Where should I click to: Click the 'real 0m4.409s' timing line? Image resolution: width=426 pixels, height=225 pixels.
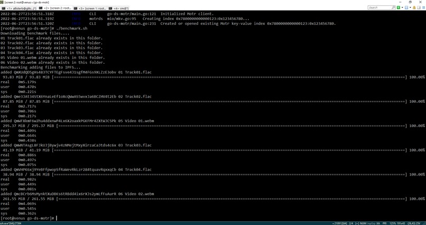(18, 131)
